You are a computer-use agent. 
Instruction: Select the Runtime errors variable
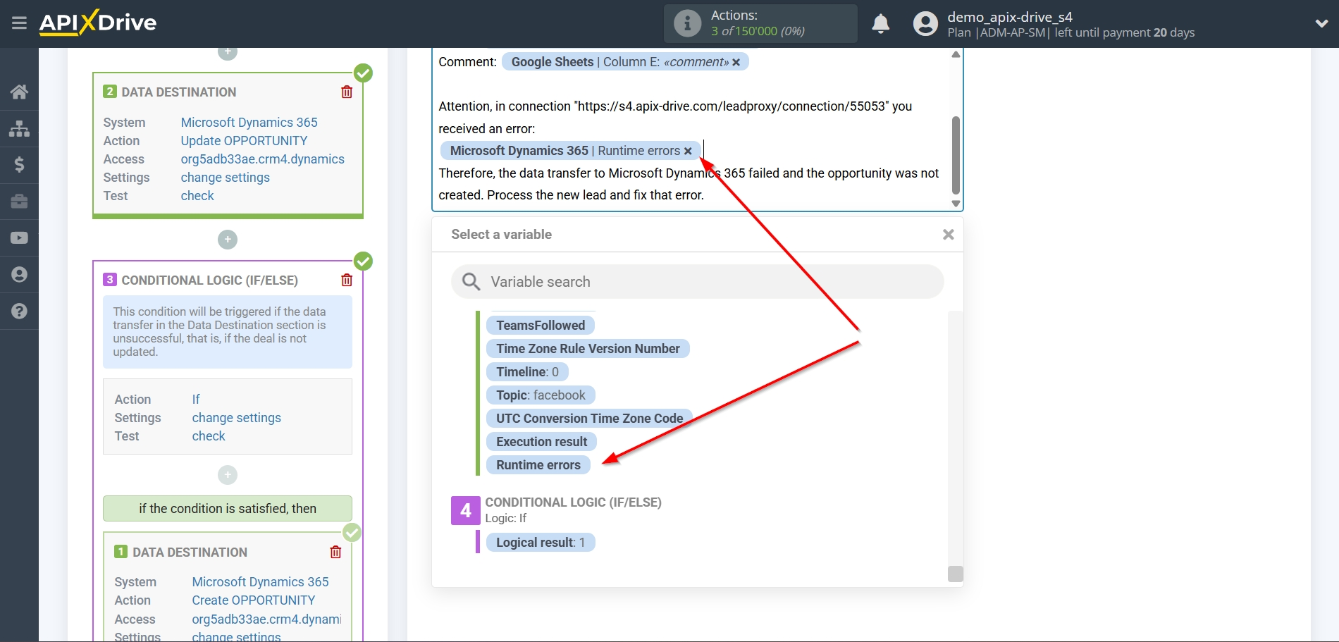[538, 465]
